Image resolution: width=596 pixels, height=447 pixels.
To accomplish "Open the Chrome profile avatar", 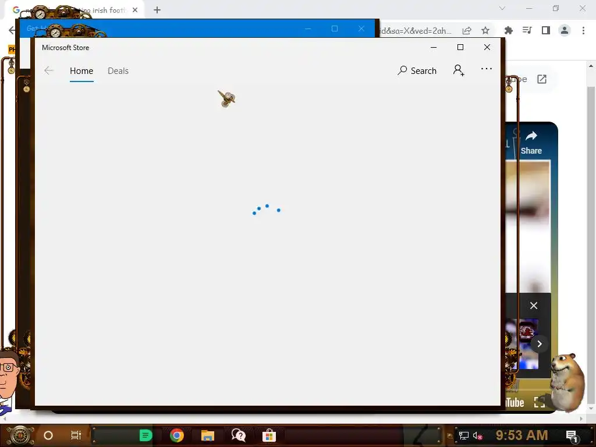I will coord(565,30).
